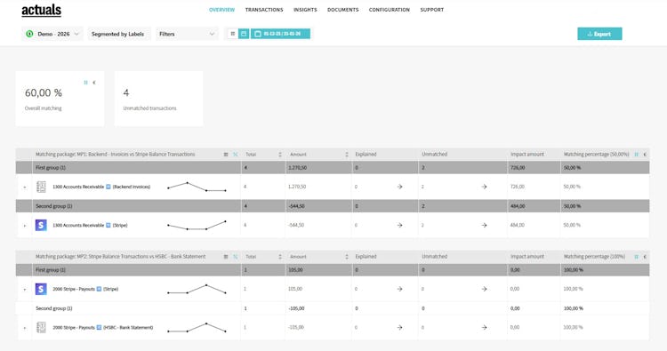Open the date range picker button
Screen dimensions: 667x351
pos(280,34)
